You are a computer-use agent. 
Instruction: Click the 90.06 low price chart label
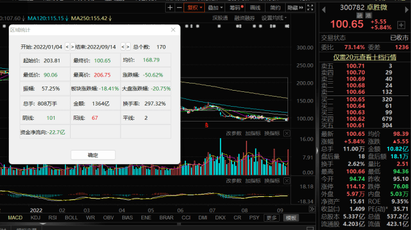click(257, 117)
